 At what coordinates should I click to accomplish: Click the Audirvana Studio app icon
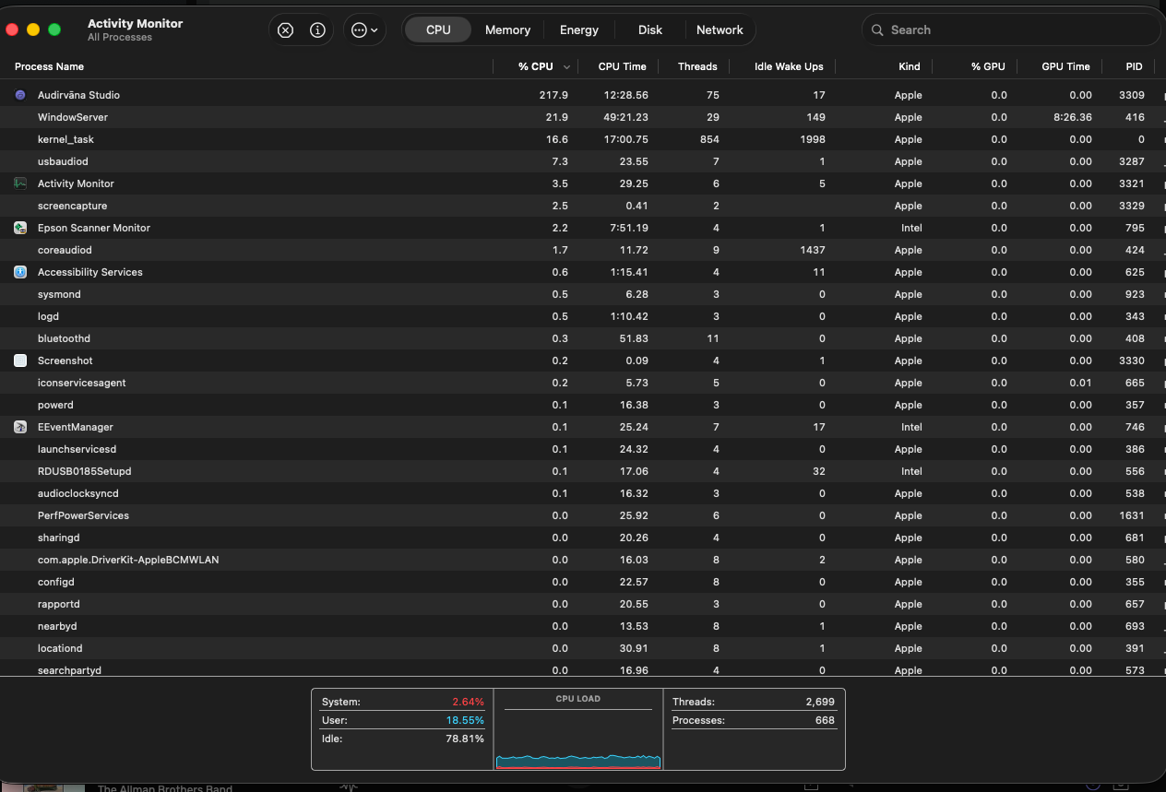point(20,95)
